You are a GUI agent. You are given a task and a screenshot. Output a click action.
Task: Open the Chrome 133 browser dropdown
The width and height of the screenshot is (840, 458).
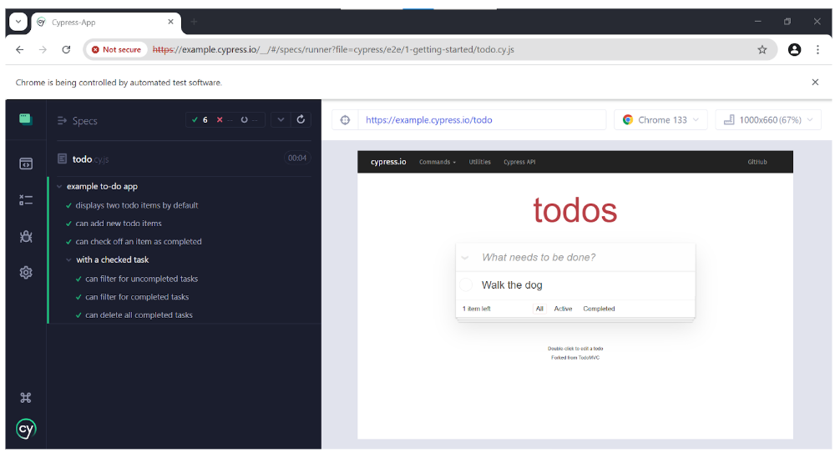(x=660, y=120)
